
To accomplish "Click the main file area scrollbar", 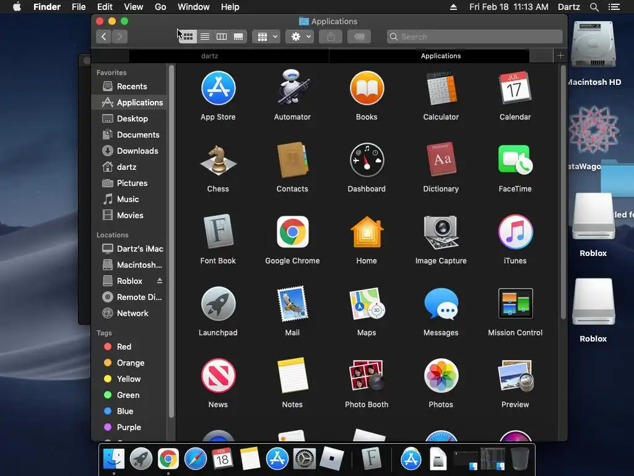I will pos(563,193).
